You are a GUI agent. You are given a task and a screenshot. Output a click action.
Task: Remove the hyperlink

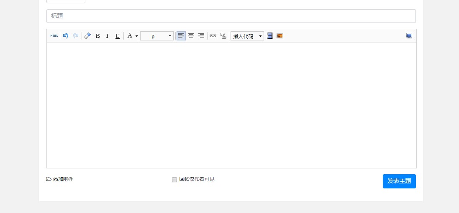click(223, 36)
